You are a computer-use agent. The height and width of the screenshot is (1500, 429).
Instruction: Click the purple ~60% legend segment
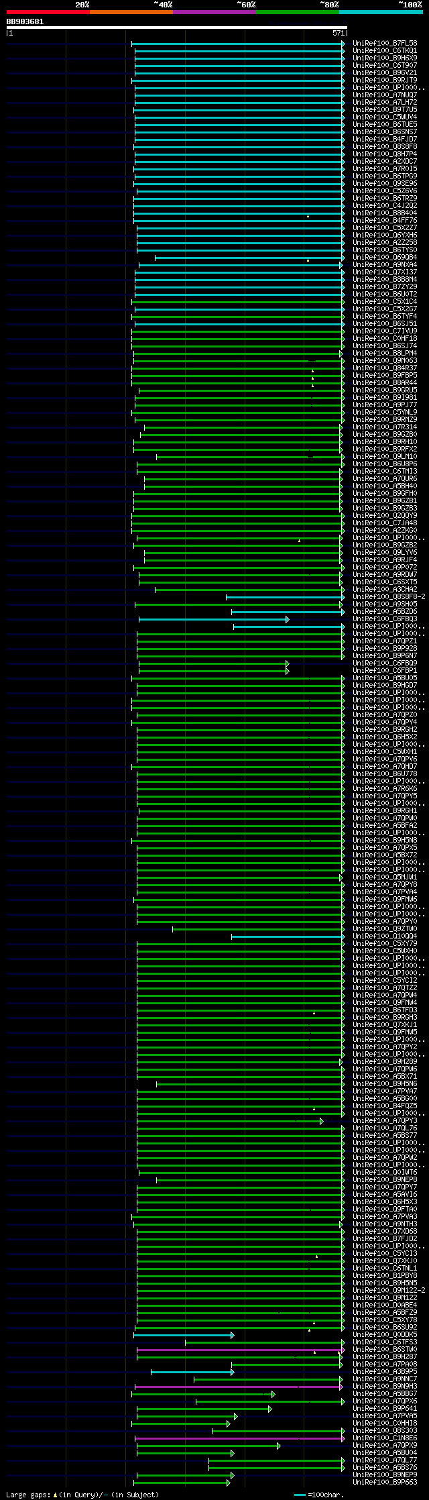[x=214, y=12]
